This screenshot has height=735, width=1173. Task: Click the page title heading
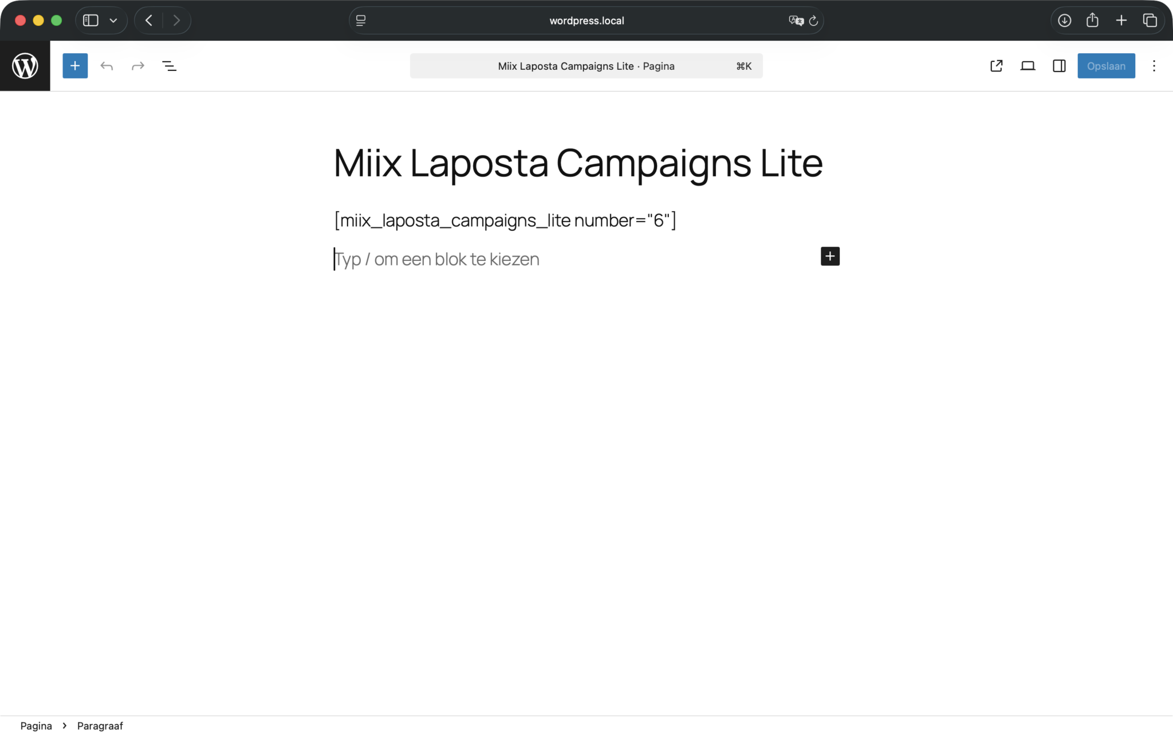click(578, 163)
